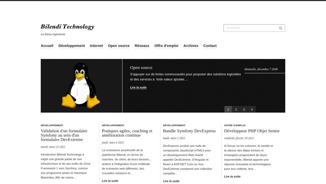
Task: Open the Open source navigation item
Action: (x=119, y=46)
